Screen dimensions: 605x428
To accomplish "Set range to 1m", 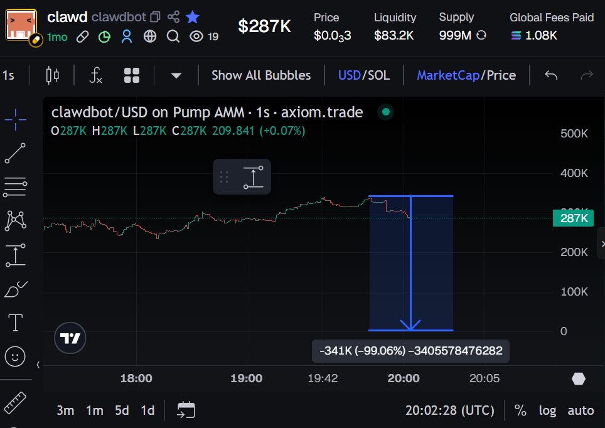I will pos(95,410).
